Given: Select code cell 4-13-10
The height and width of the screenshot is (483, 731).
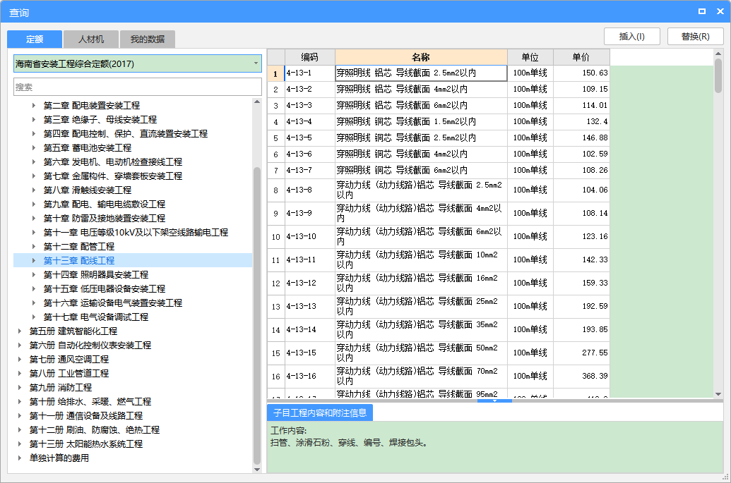Looking at the screenshot, I should 309,236.
